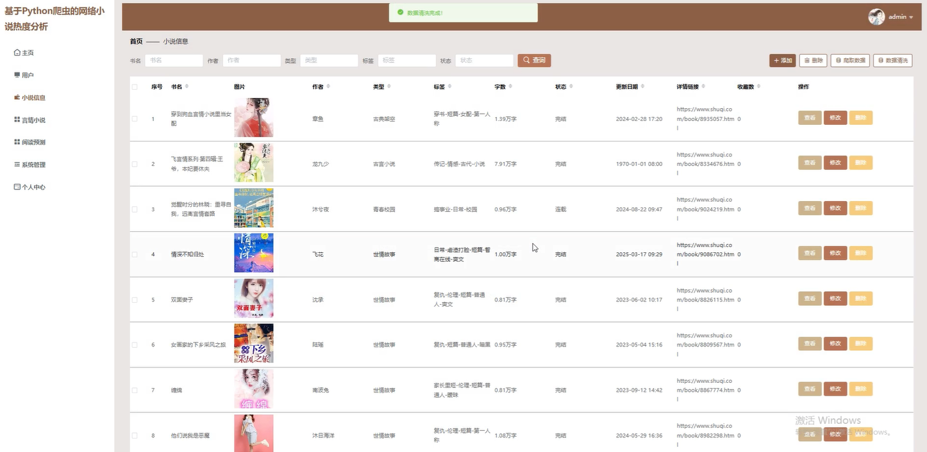Click the 数据清洗 data cleaning button

pyautogui.click(x=892, y=60)
